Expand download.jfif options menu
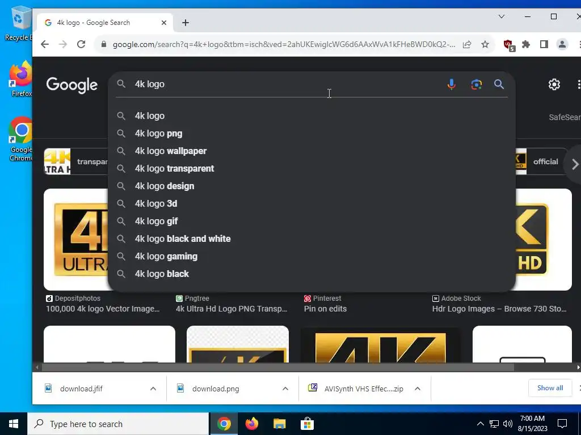The height and width of the screenshot is (435, 581). coord(153,389)
